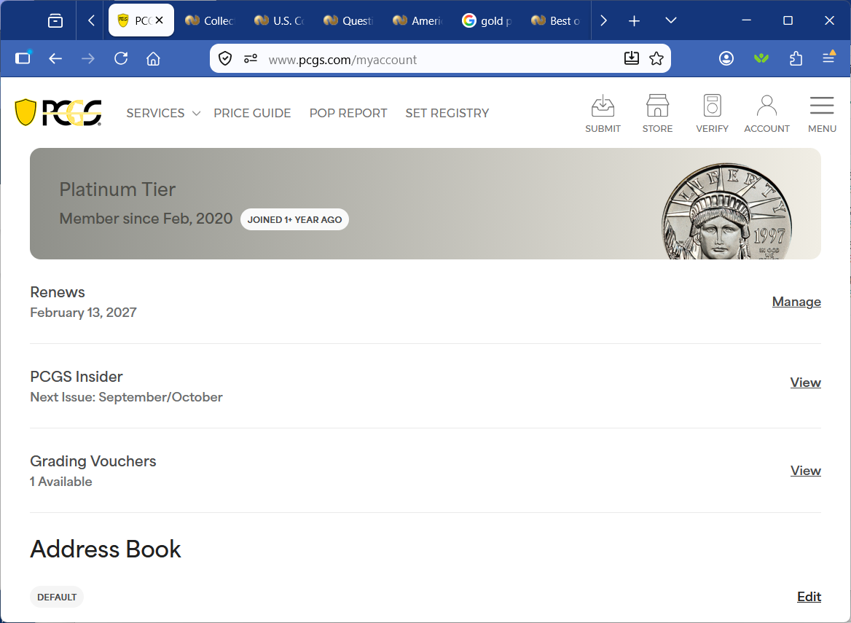Screen dimensions: 851x623
Task: Open the Firefox application menu icon
Action: pyautogui.click(x=828, y=57)
